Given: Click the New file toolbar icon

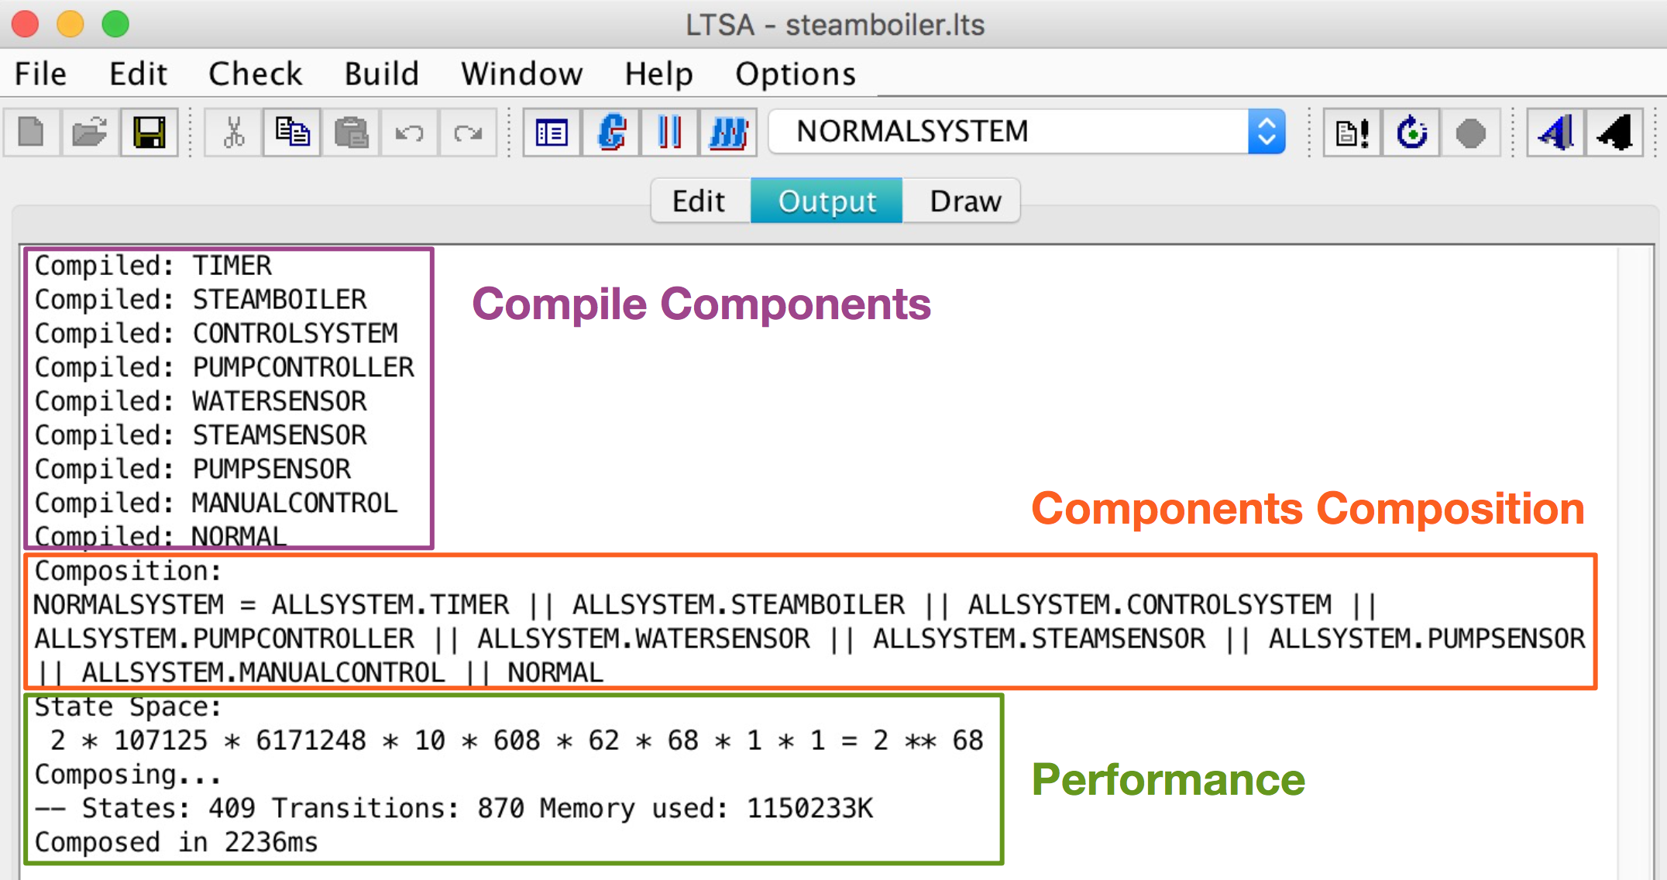Looking at the screenshot, I should [x=32, y=132].
